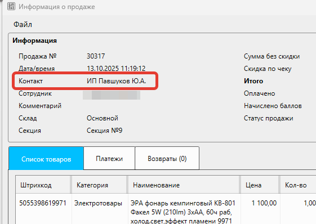
Task: Select the Секция №9 value
Action: point(104,131)
